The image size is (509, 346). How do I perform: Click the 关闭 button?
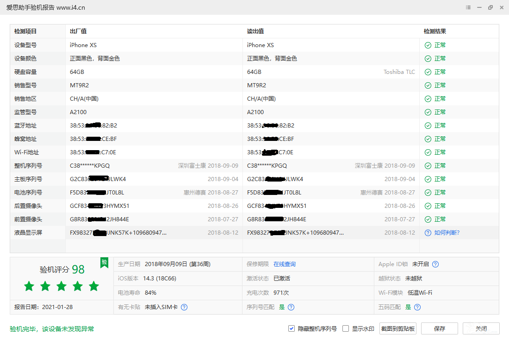tap(481, 328)
